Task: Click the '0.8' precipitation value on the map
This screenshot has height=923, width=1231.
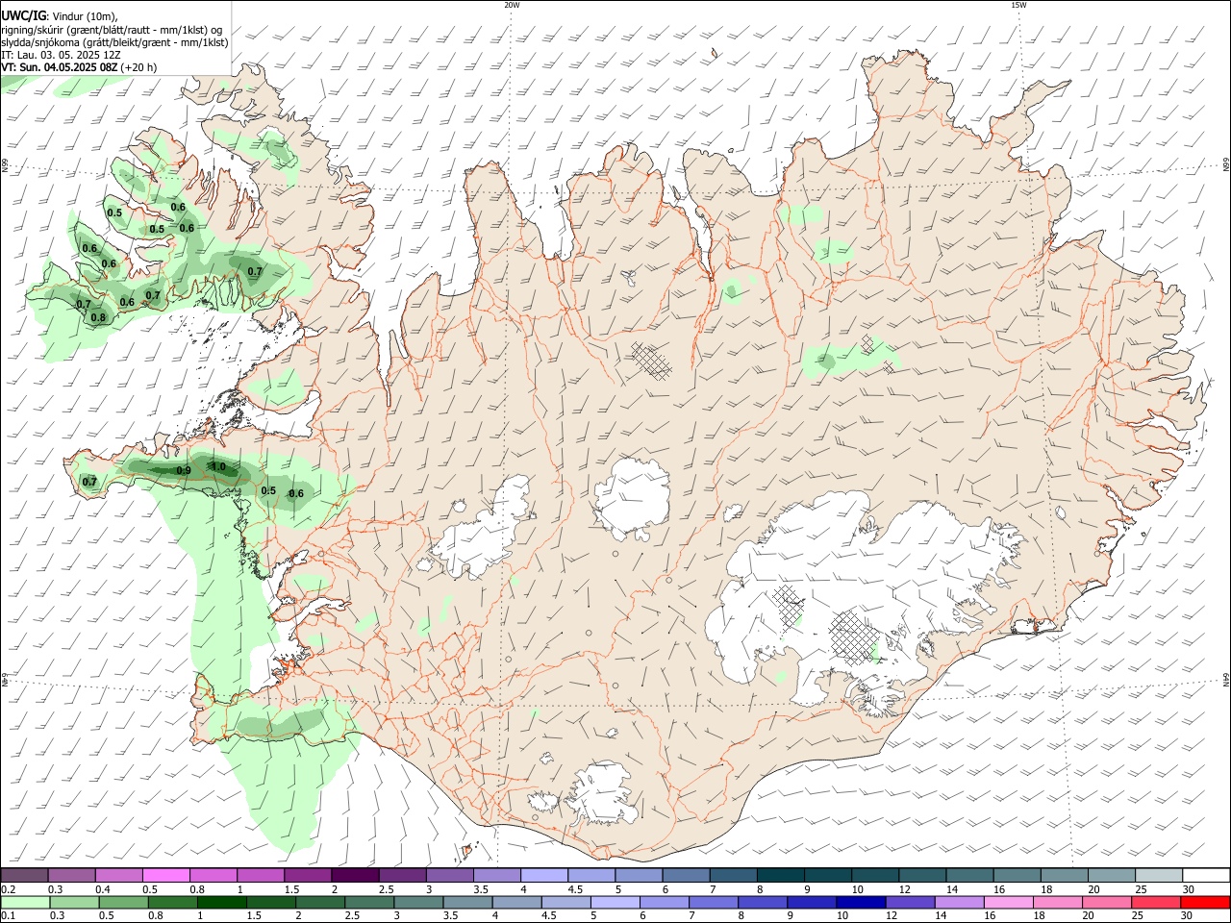Action: click(98, 317)
